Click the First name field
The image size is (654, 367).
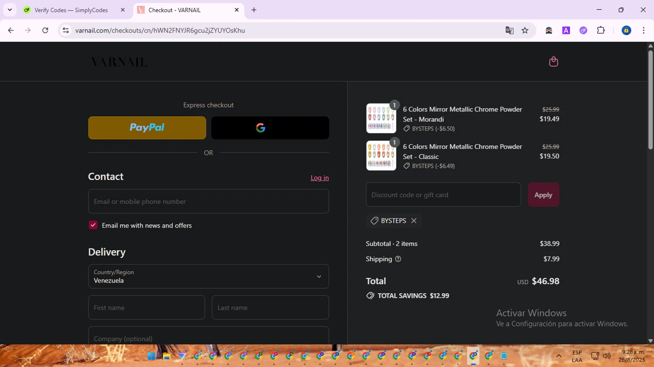coord(146,307)
